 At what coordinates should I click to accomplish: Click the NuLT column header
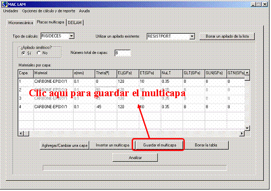coord(172,74)
